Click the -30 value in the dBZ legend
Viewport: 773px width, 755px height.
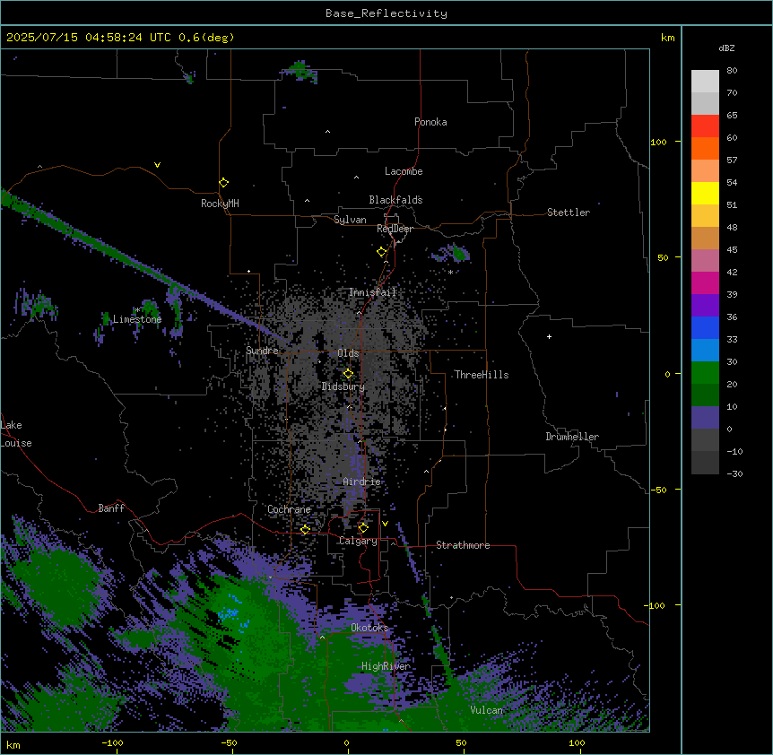pyautogui.click(x=734, y=474)
